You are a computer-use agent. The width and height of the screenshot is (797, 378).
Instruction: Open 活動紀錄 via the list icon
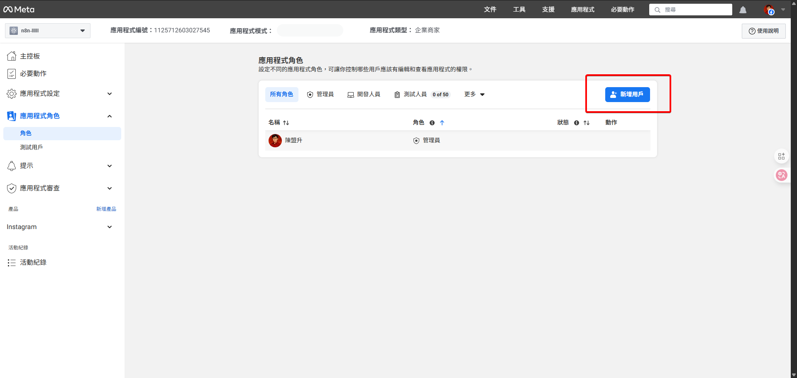pos(12,262)
